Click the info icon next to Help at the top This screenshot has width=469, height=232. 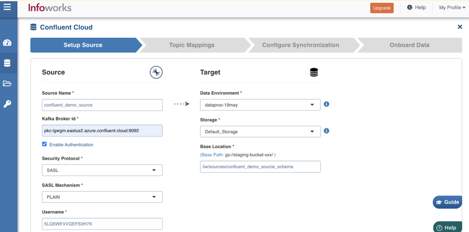[x=410, y=8]
